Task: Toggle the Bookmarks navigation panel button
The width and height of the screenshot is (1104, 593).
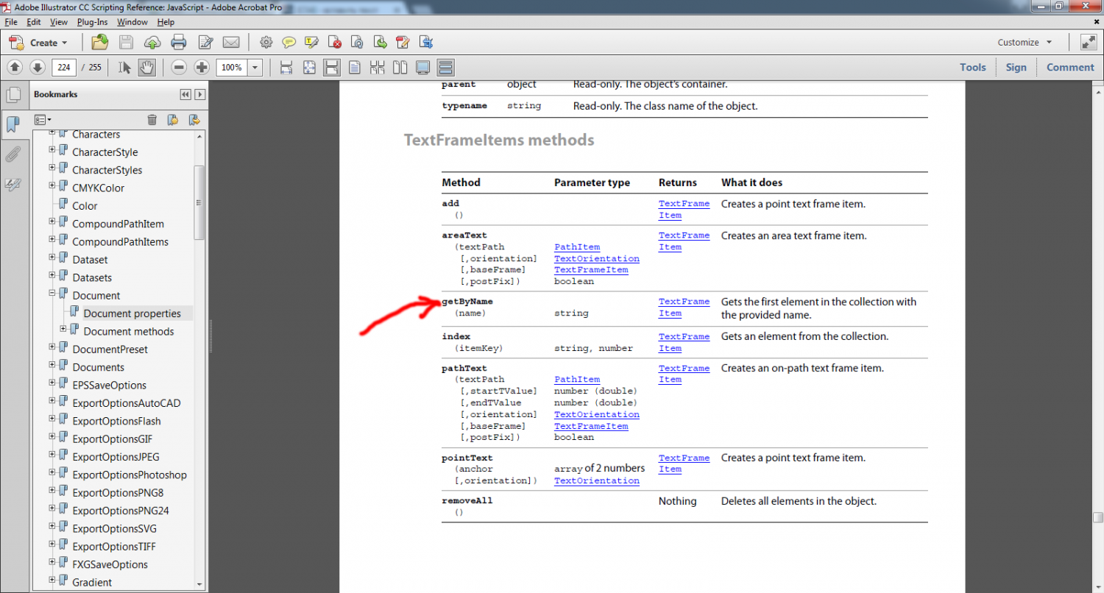Action: (13, 124)
